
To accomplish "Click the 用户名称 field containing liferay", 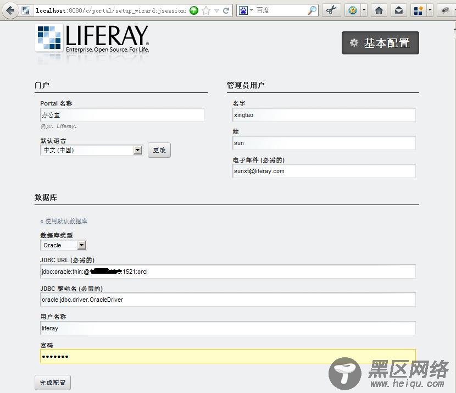I will pos(228,328).
